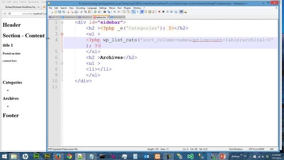Stop macro recording with the stop icon
Viewport: 284px width, 160px height.
pyautogui.click(x=163, y=12)
